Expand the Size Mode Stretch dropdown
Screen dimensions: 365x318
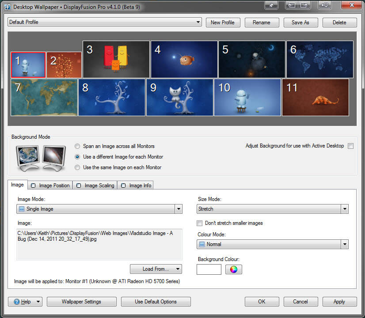click(345, 209)
